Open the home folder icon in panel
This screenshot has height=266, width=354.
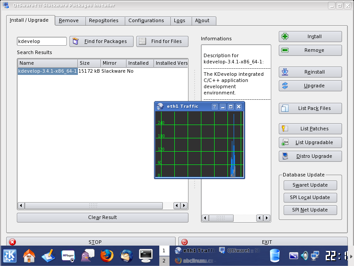[x=29, y=256]
